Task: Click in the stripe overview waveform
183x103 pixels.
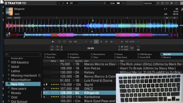Action: click(x=89, y=35)
